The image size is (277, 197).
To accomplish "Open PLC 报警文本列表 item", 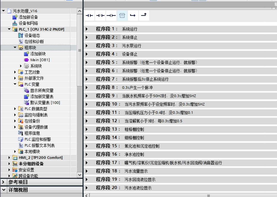I will click(37, 146).
